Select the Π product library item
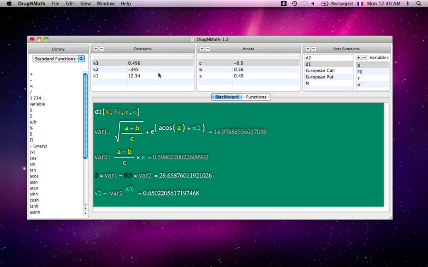The width and height of the screenshot is (428, 267). point(31,140)
